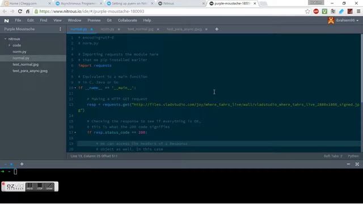Close the normal.py editor tab
The width and height of the screenshot is (363, 204).
[92, 29]
